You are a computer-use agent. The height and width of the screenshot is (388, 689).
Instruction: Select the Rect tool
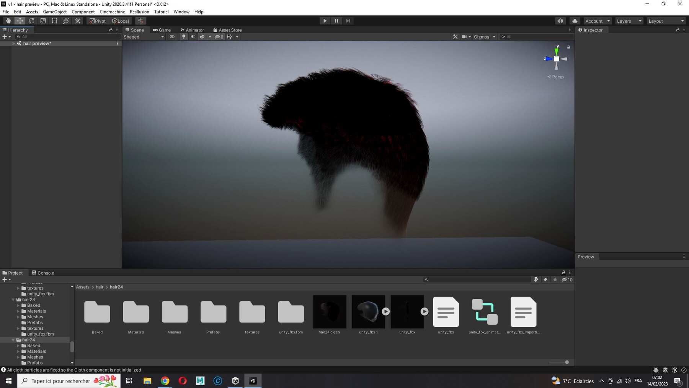click(x=54, y=21)
